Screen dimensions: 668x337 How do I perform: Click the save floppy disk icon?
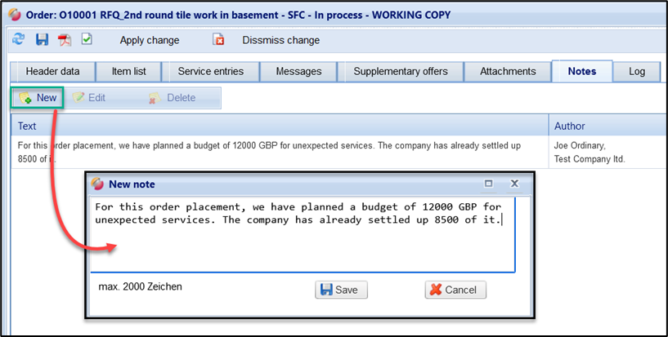pos(42,40)
